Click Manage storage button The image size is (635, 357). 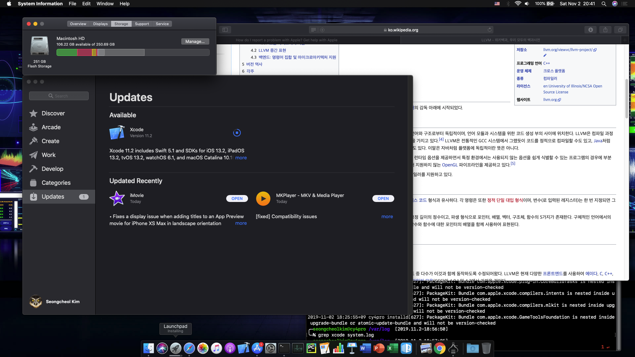coord(195,41)
